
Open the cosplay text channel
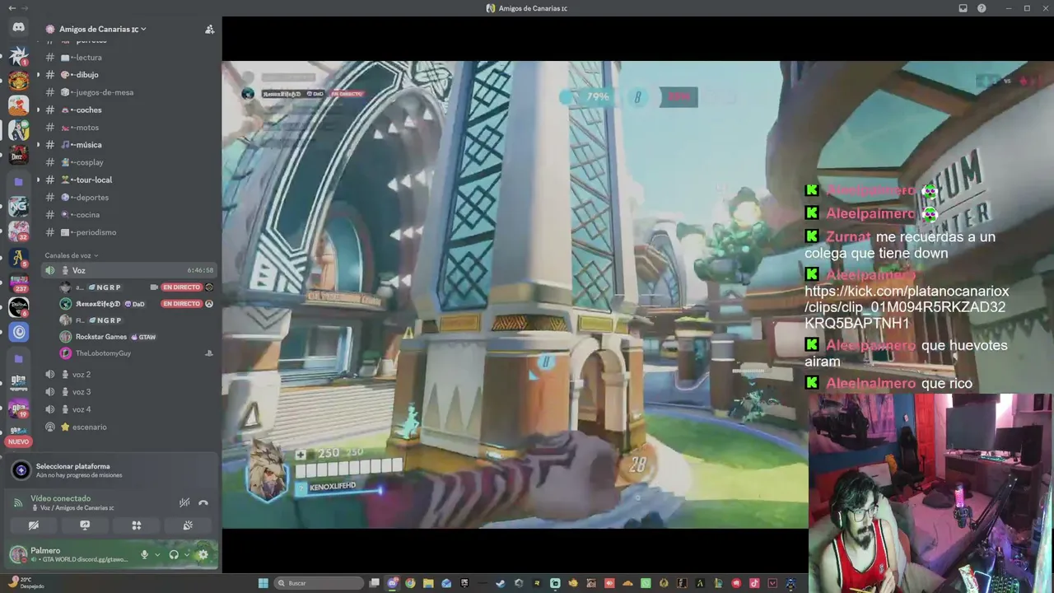[130, 162]
